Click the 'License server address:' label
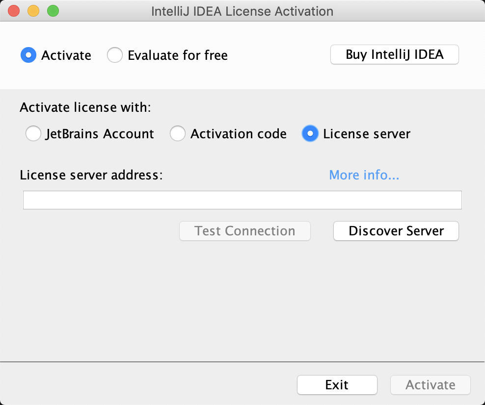The width and height of the screenshot is (485, 405). click(91, 175)
